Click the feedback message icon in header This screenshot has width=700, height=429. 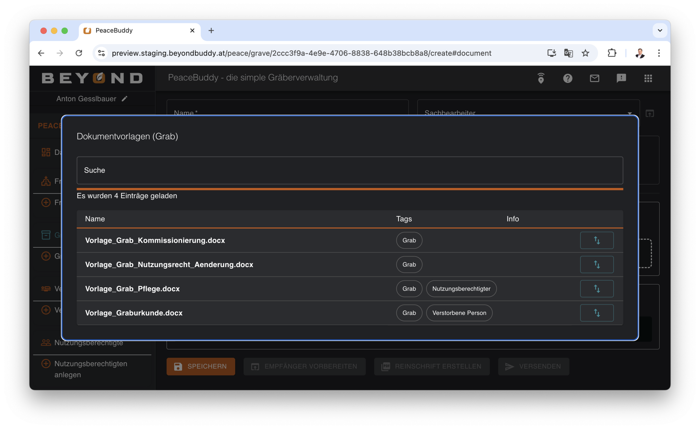point(621,78)
